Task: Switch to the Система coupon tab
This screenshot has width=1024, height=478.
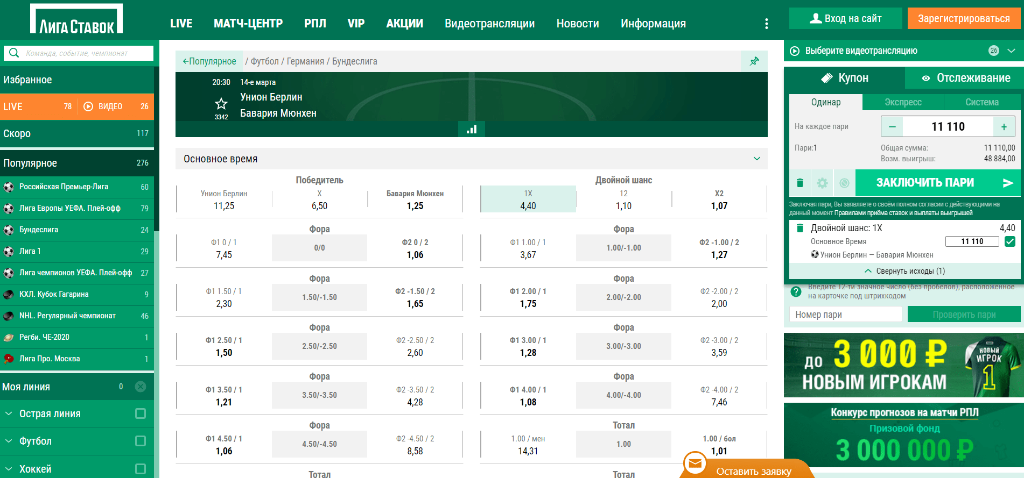Action: point(982,102)
